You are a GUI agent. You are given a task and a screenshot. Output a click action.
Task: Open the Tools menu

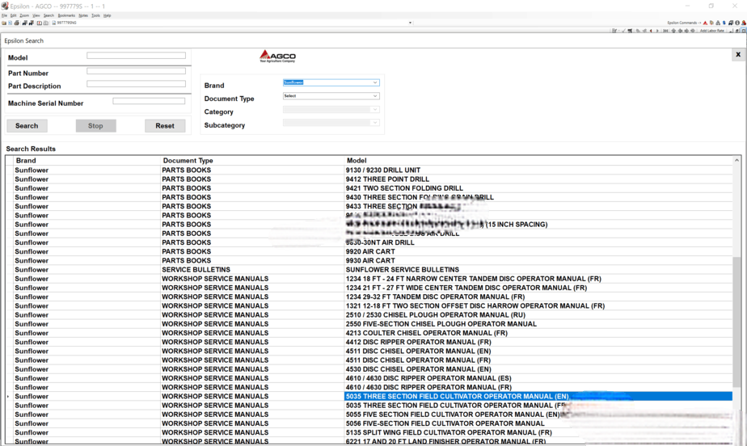tap(95, 15)
